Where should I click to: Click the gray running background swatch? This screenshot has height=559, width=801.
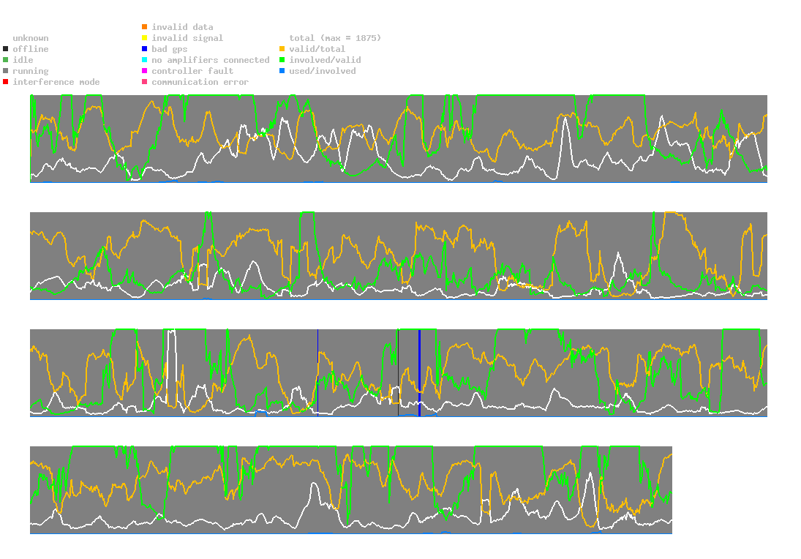coord(6,71)
